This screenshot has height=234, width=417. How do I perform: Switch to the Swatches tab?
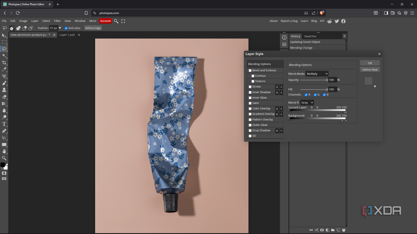coord(310,36)
